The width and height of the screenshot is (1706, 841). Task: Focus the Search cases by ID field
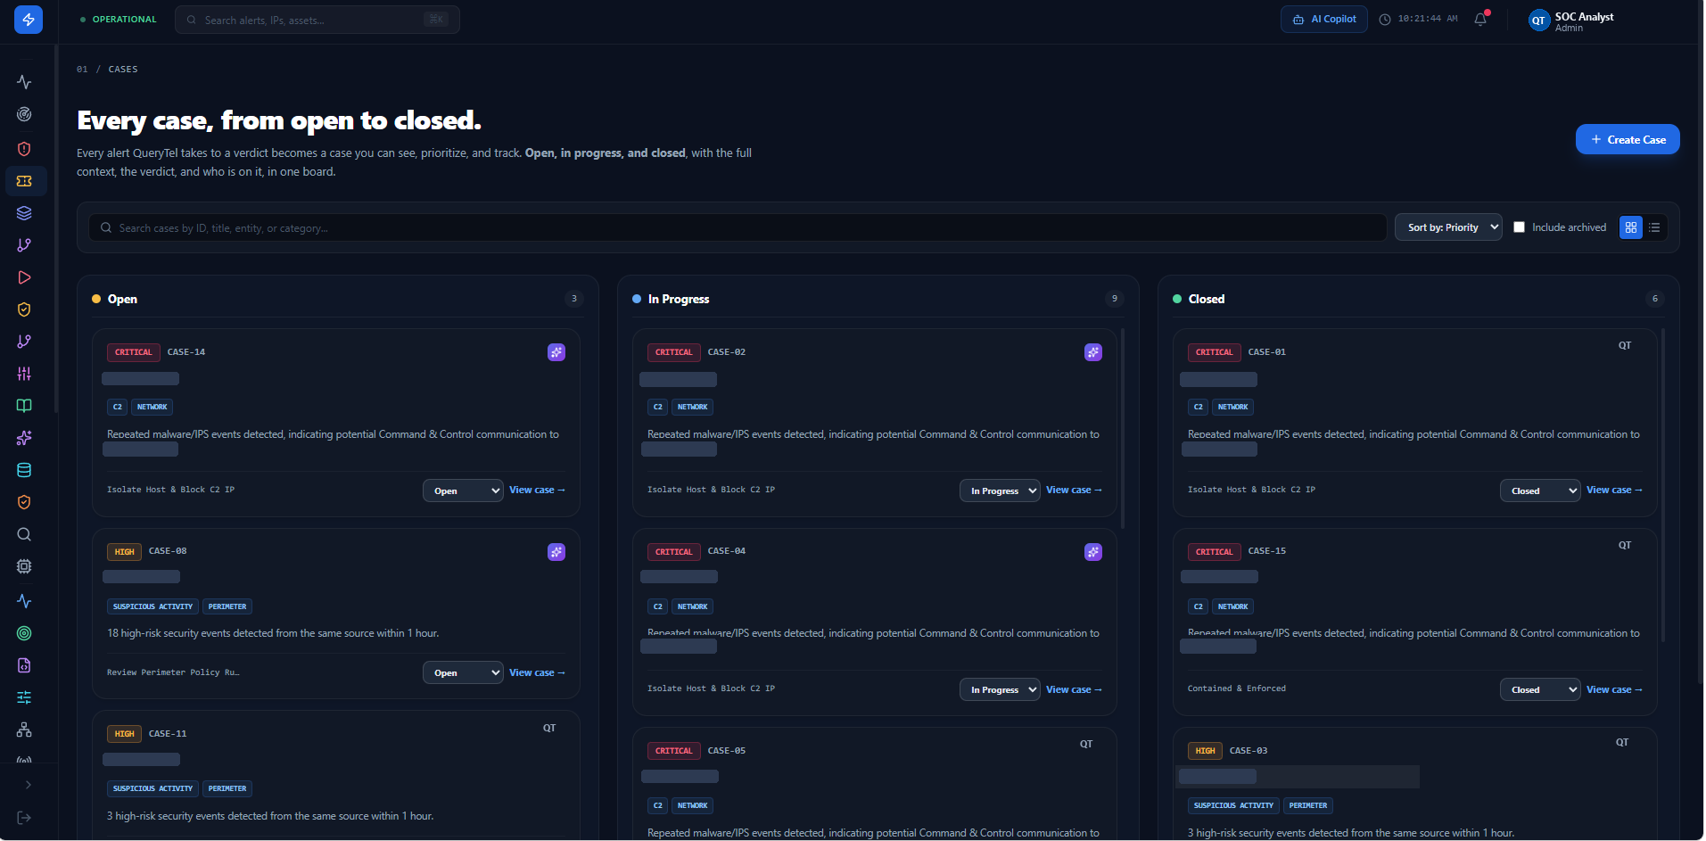(x=738, y=227)
